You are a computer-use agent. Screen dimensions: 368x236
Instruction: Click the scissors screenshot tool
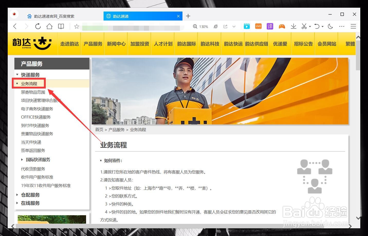[x=304, y=26]
